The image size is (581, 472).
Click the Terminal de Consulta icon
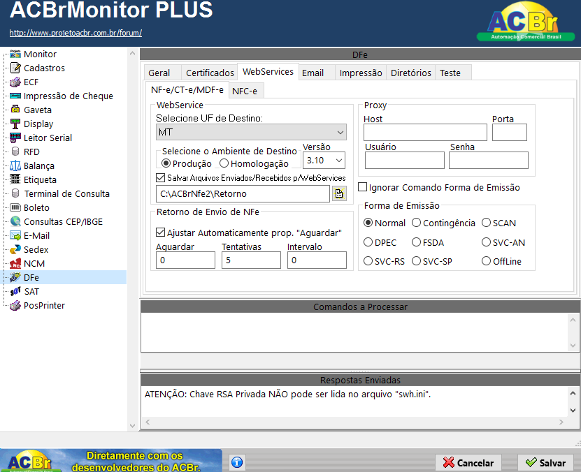(x=15, y=194)
